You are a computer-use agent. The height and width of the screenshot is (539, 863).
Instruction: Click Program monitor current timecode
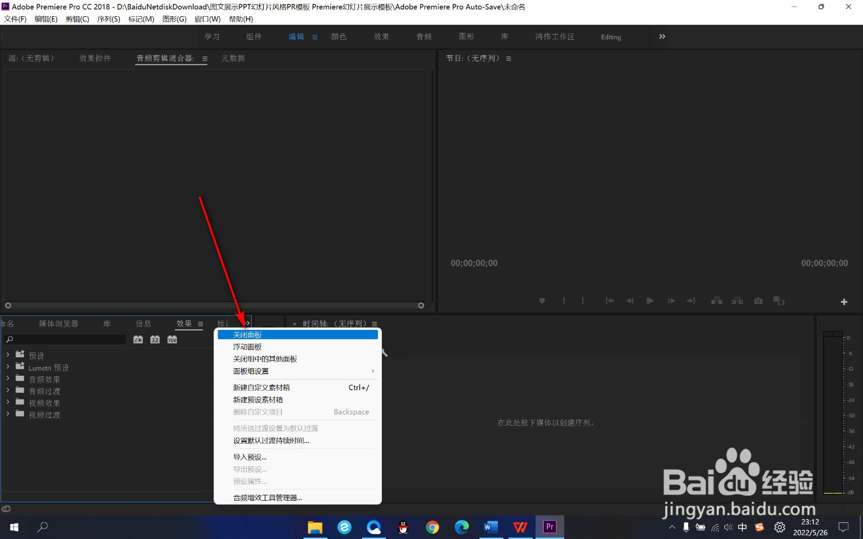474,263
